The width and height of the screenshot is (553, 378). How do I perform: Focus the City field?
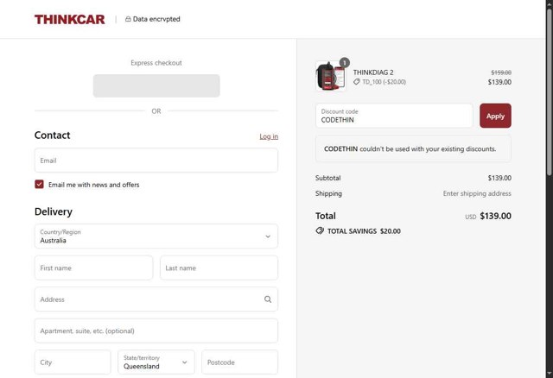pos(73,362)
